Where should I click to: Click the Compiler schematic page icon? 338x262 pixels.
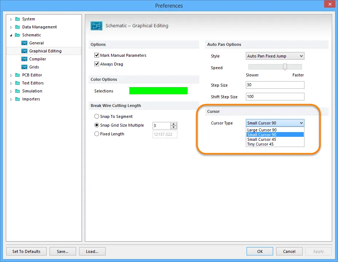(24, 59)
